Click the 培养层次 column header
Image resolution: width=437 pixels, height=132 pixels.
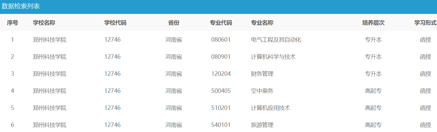point(373,23)
